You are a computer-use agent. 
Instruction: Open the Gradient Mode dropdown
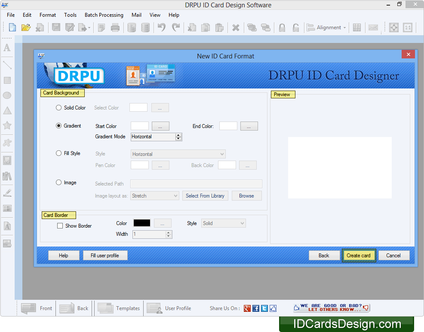(x=178, y=137)
